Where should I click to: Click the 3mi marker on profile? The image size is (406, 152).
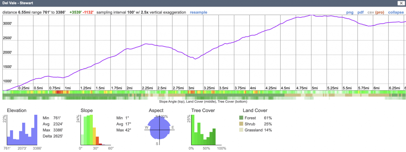tap(192, 88)
